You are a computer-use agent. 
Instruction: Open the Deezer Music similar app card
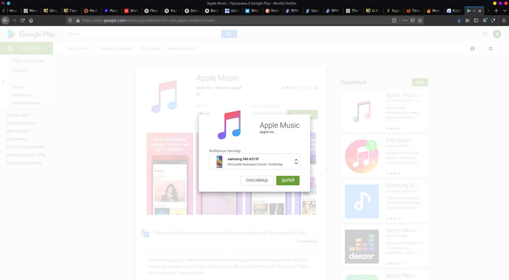384,246
